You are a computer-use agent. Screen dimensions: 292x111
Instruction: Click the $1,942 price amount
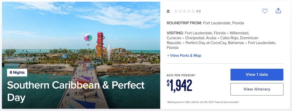click(x=179, y=86)
